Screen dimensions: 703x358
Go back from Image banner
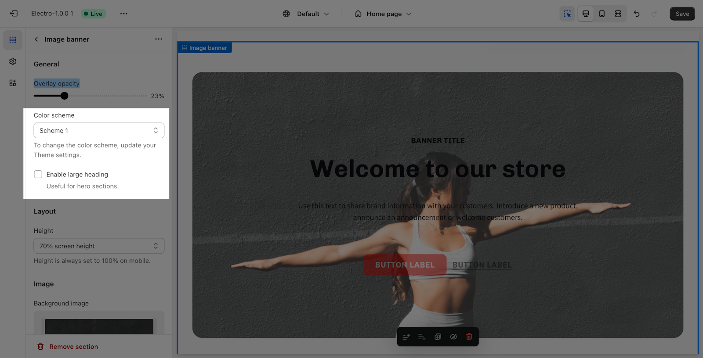coord(36,39)
